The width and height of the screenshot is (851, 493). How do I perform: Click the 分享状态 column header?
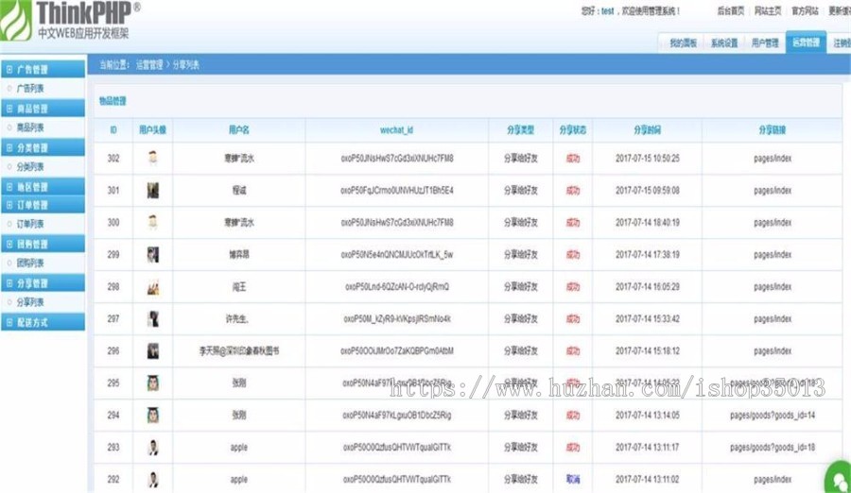click(573, 130)
